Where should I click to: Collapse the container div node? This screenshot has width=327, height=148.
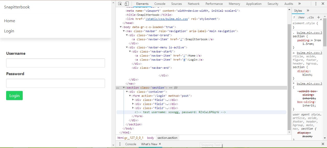127,92
